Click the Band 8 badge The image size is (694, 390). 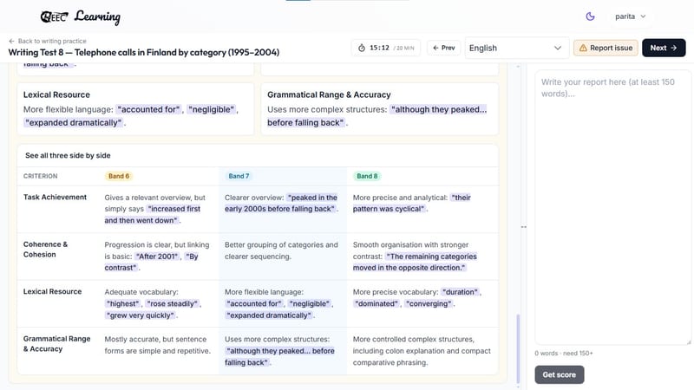[x=367, y=176]
